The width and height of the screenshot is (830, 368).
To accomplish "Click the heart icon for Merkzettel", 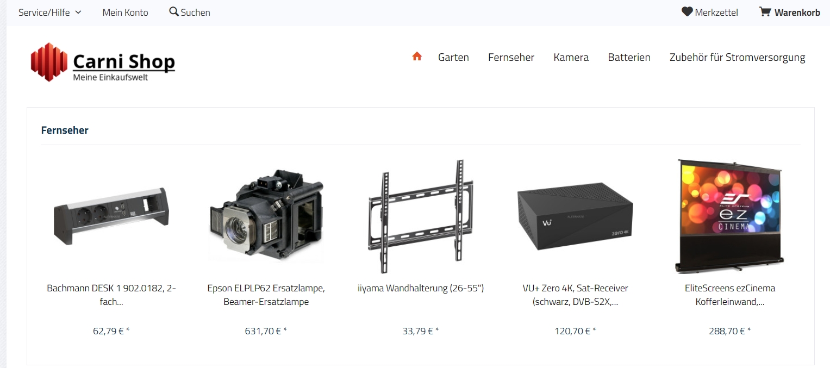I will 687,11.
